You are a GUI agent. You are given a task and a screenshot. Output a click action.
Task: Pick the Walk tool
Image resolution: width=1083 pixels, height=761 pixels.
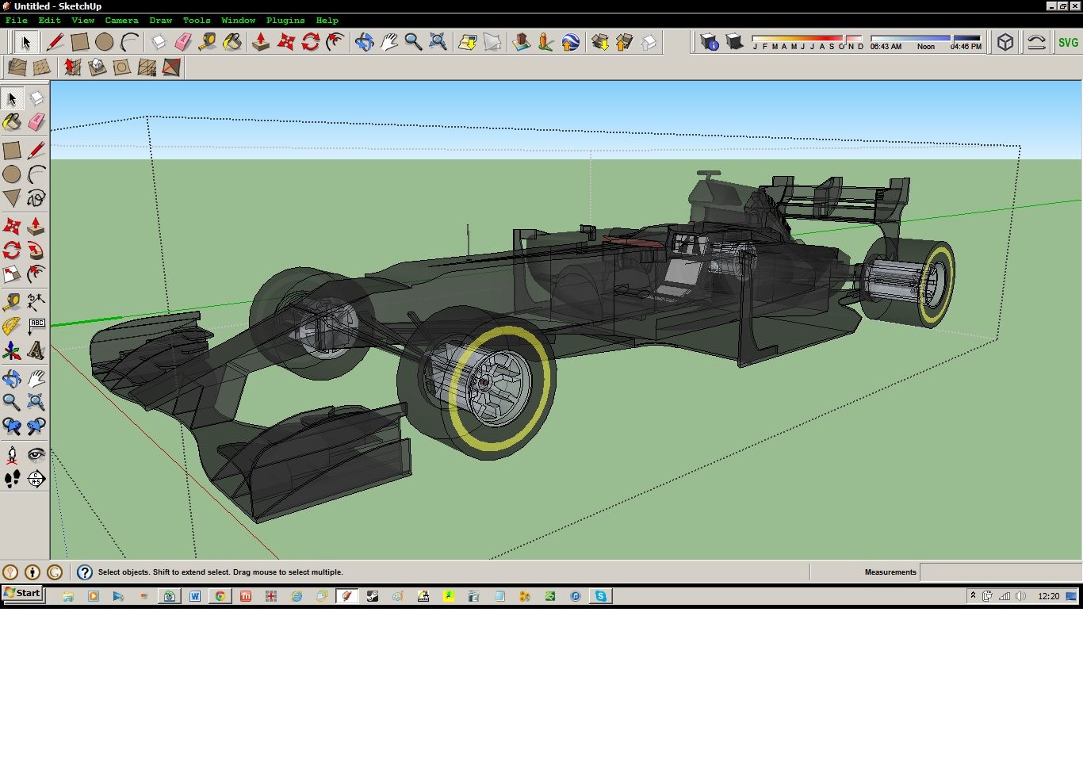pyautogui.click(x=12, y=478)
